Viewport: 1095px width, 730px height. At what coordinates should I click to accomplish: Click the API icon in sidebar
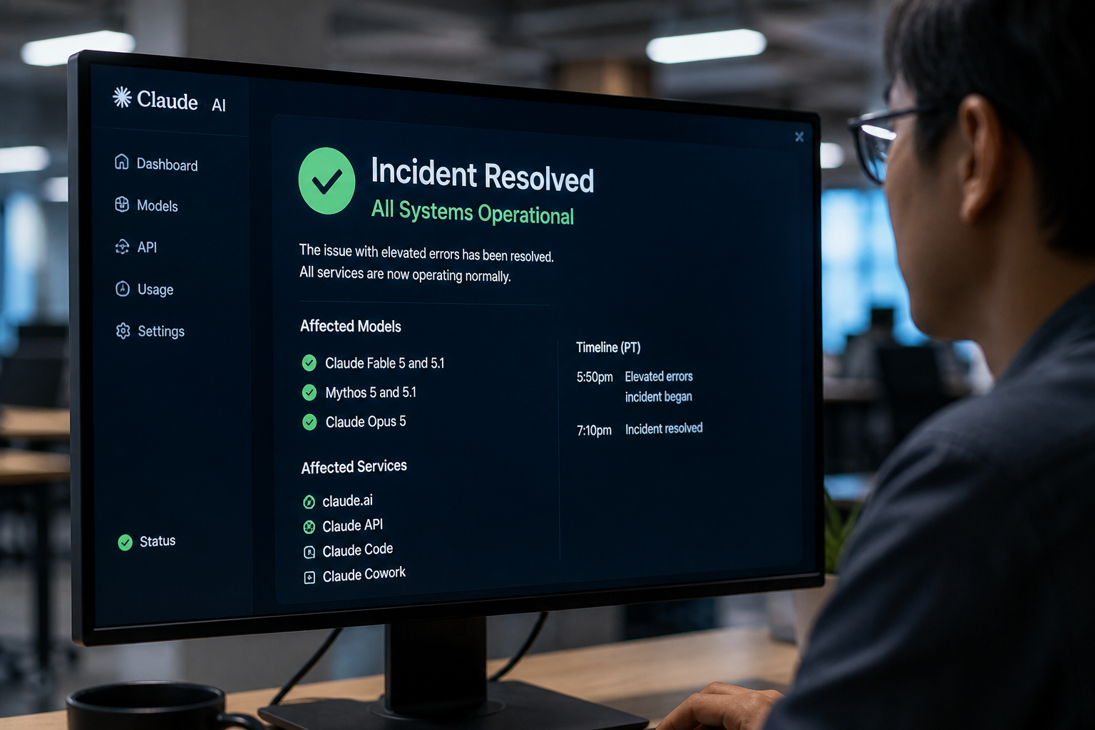123,247
